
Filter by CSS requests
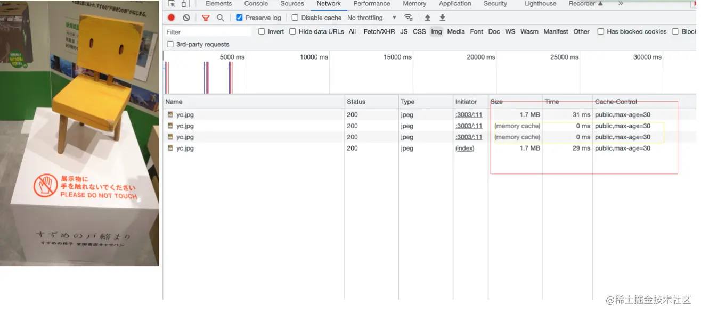(x=419, y=31)
